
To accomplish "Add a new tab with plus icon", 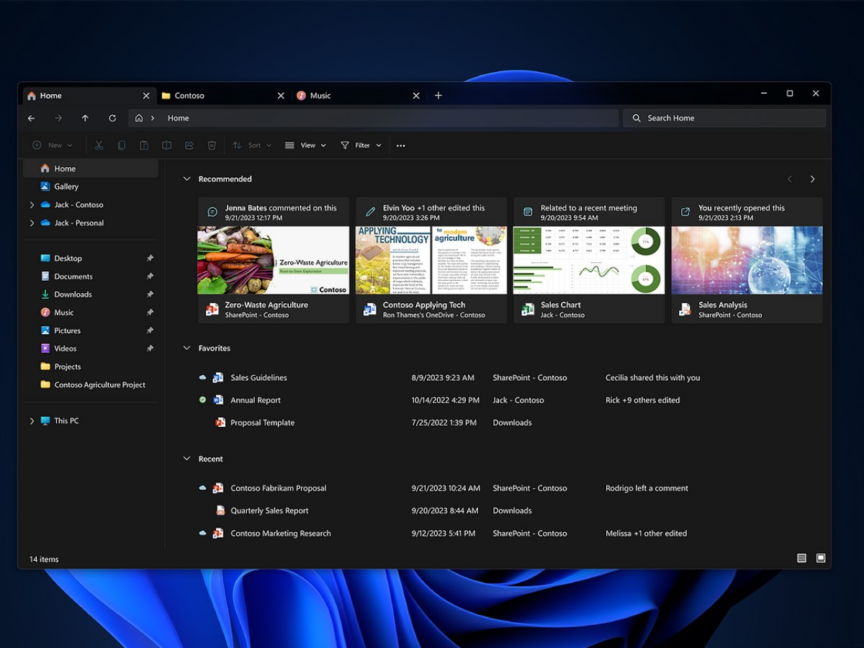I will point(438,96).
